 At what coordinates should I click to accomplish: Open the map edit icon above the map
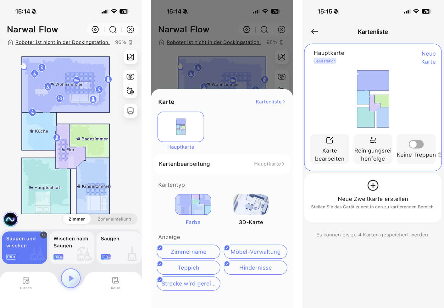[x=130, y=57]
